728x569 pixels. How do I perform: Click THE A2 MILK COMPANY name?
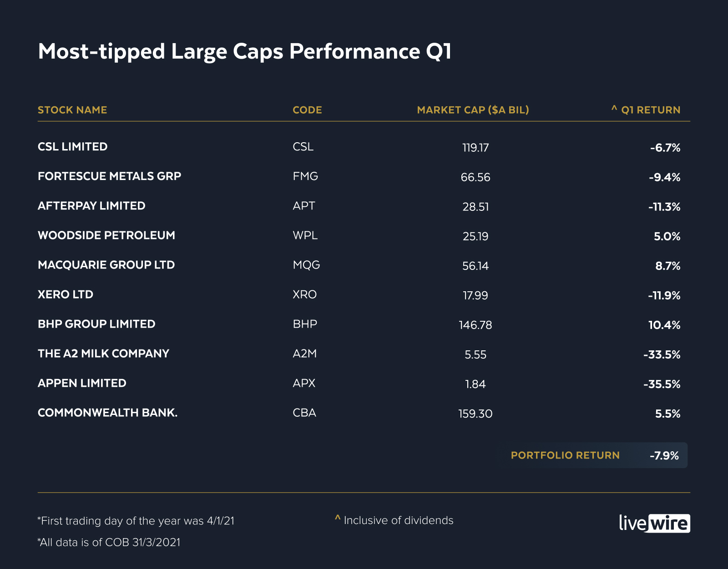(103, 354)
